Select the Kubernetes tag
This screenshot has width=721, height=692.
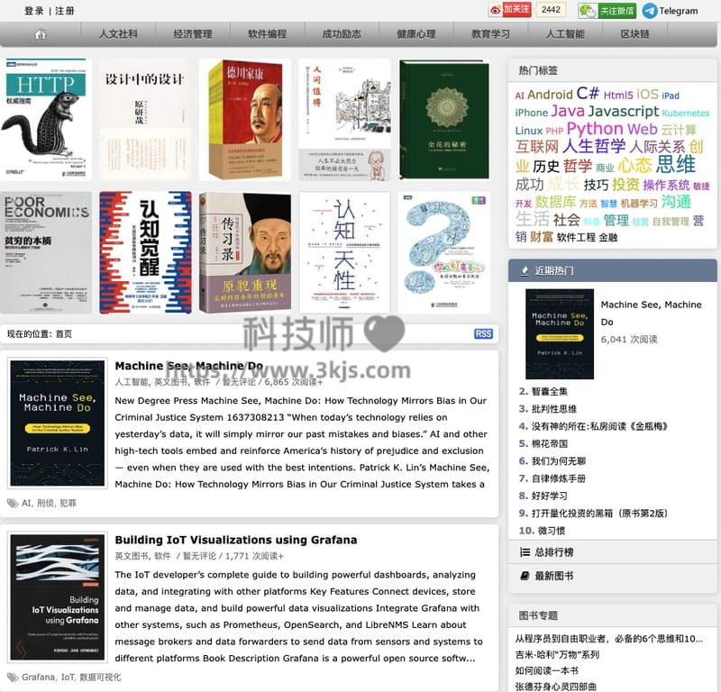click(x=686, y=114)
